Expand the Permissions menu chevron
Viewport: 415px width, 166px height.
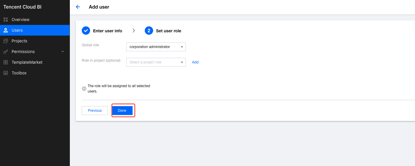tap(63, 52)
